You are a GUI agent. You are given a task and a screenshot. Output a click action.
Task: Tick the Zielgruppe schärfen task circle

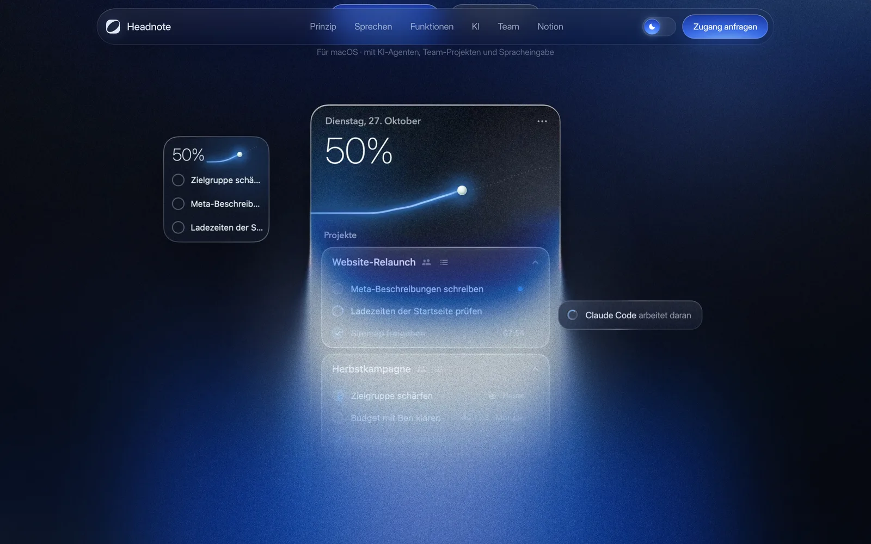pos(338,396)
